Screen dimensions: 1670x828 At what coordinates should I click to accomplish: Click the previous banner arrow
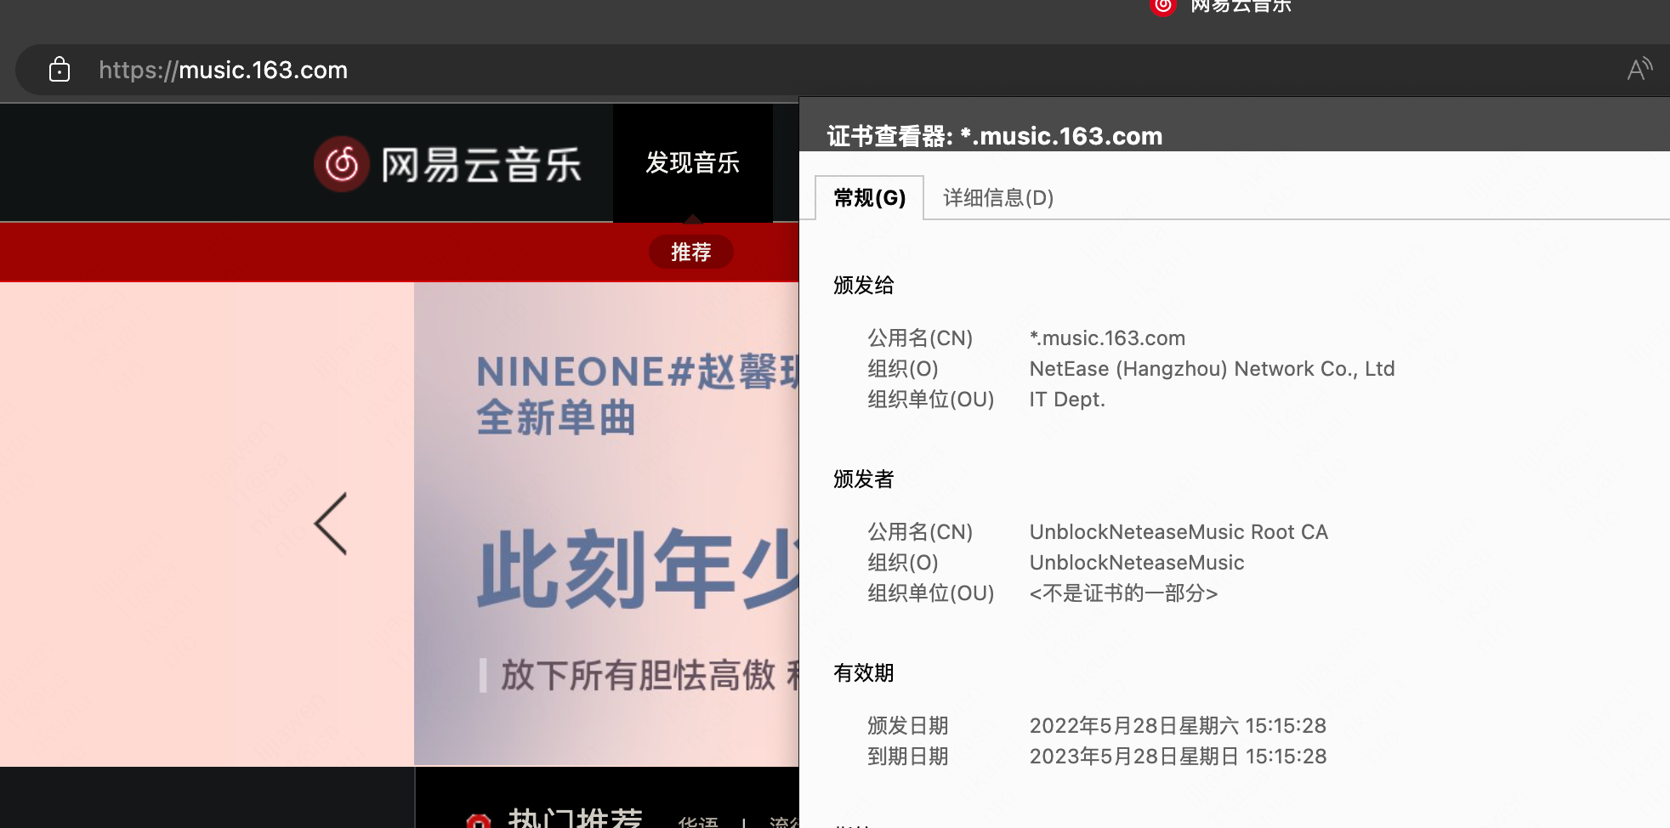coord(330,525)
